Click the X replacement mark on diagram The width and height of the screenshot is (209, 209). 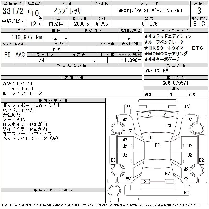[x=145, y=182]
